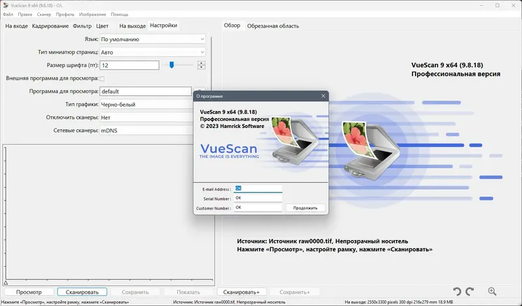Click the Просмотр button

(29, 292)
